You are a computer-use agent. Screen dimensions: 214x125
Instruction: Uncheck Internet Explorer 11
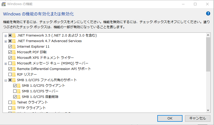(10, 47)
